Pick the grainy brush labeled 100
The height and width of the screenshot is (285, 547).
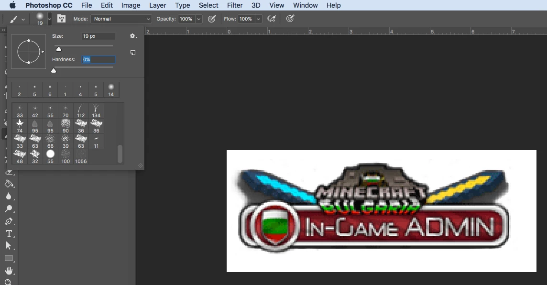66,157
